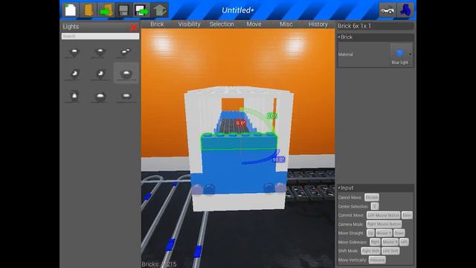Click the Mouse Y binding for Move Straight

coord(384,233)
